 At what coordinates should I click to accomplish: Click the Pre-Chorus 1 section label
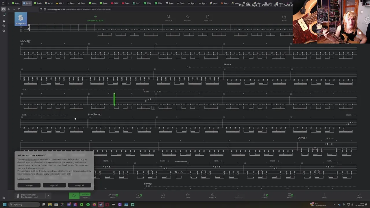[x=95, y=114]
